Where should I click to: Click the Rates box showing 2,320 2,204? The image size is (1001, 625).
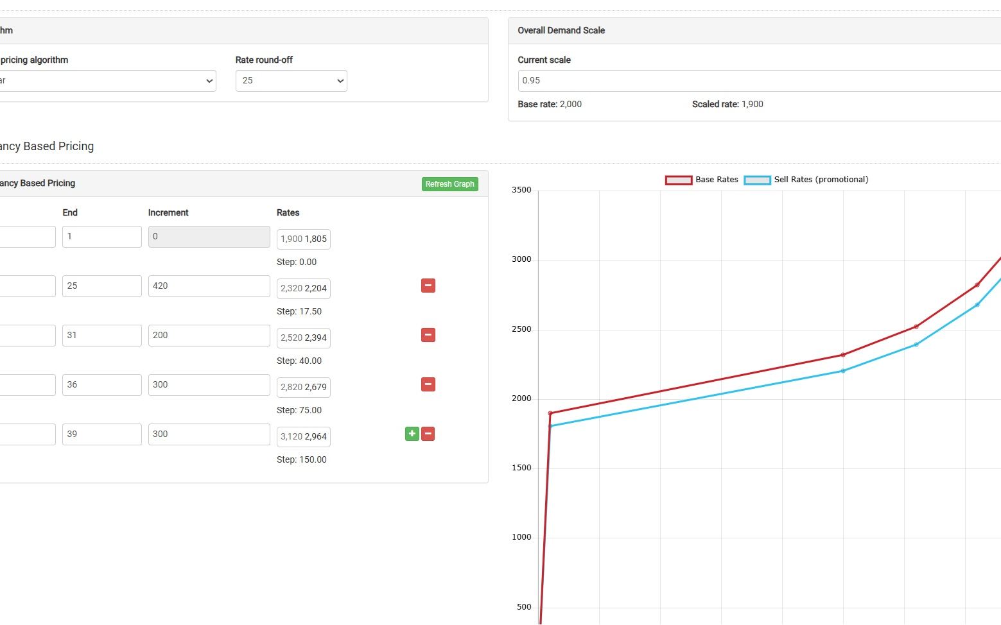point(303,289)
